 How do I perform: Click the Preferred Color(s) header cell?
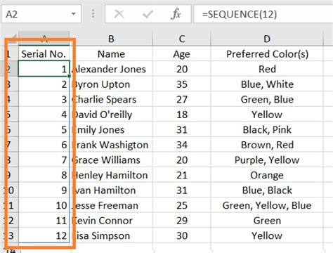point(267,54)
